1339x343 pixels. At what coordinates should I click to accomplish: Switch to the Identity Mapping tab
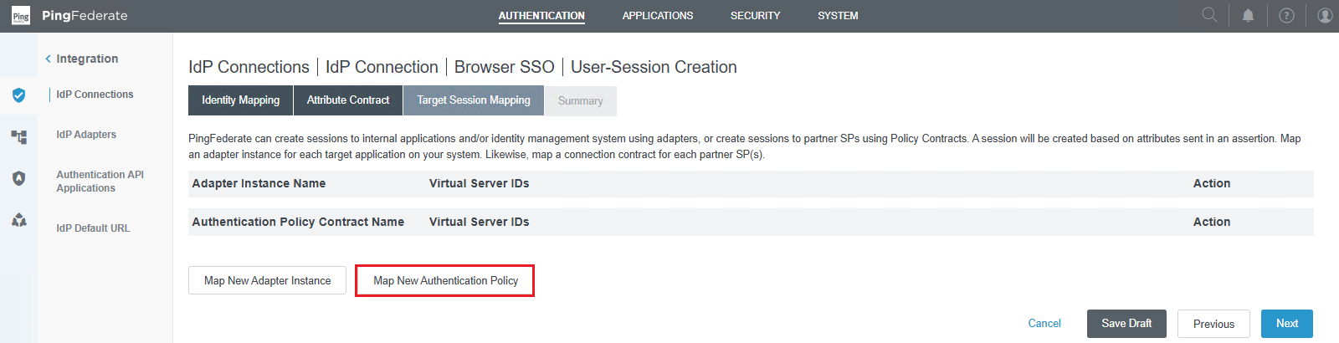[x=240, y=100]
